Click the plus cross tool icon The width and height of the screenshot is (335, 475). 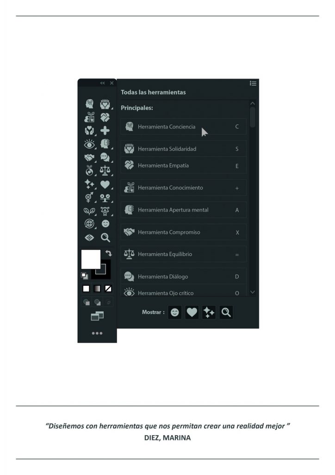pos(105,130)
